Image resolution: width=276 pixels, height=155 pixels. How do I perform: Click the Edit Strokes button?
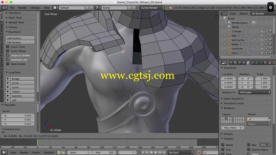[20, 42]
